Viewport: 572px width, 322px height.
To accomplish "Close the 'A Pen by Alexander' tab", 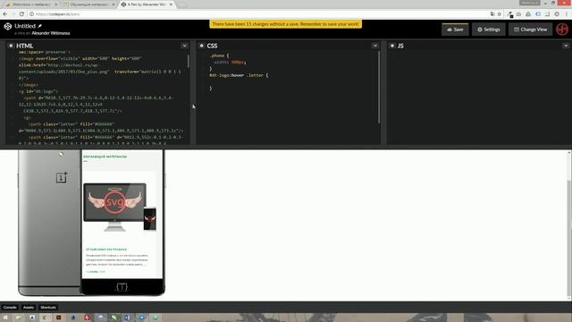I will click(x=171, y=4).
